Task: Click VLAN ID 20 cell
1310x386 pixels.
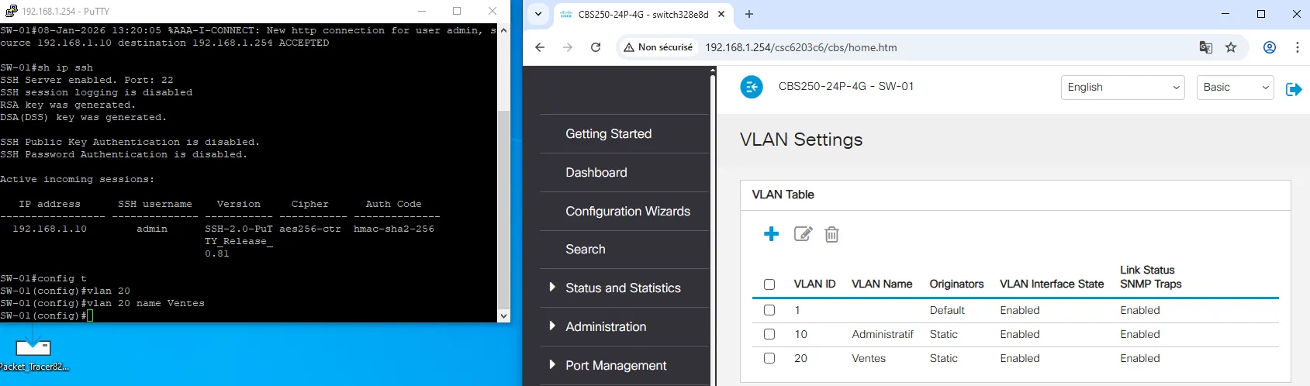Action: coord(800,358)
